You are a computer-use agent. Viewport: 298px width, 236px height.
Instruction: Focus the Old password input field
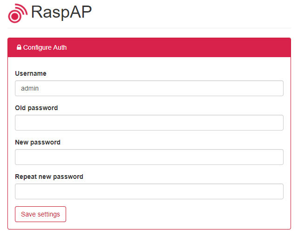point(149,123)
